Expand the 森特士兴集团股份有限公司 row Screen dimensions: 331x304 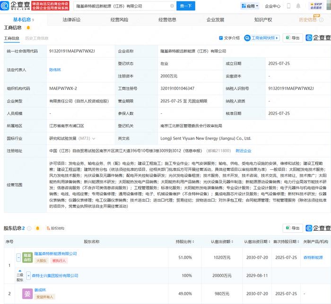coord(28,276)
